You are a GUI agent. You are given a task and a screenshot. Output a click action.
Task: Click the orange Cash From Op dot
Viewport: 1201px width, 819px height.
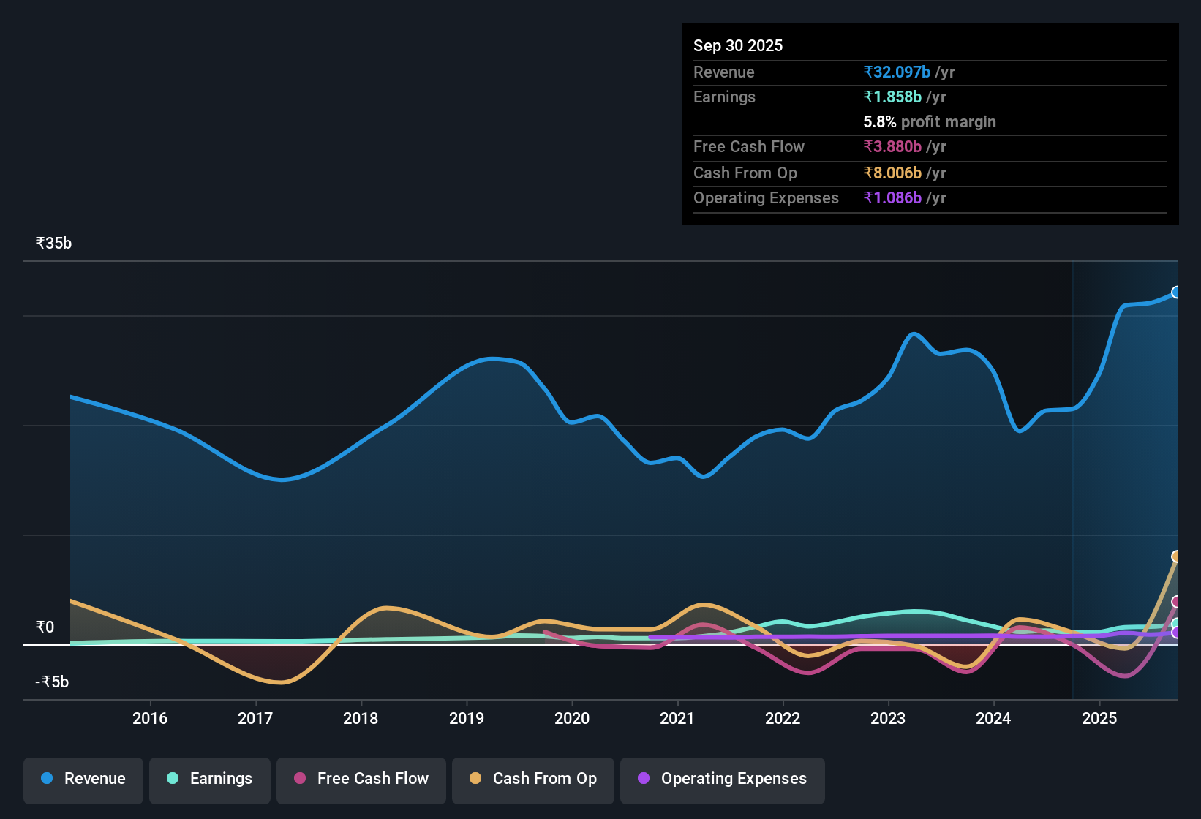pos(475,779)
